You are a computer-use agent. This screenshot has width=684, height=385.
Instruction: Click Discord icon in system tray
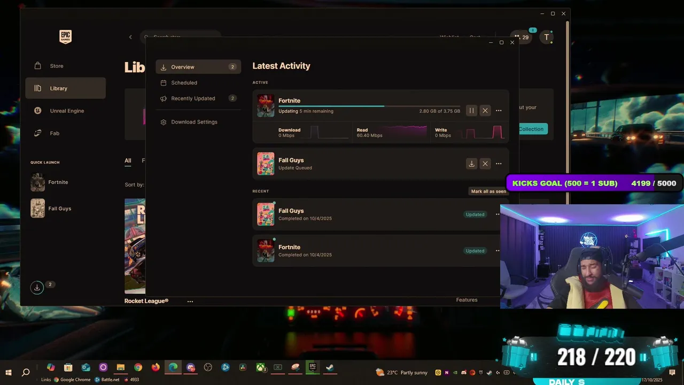(464, 373)
